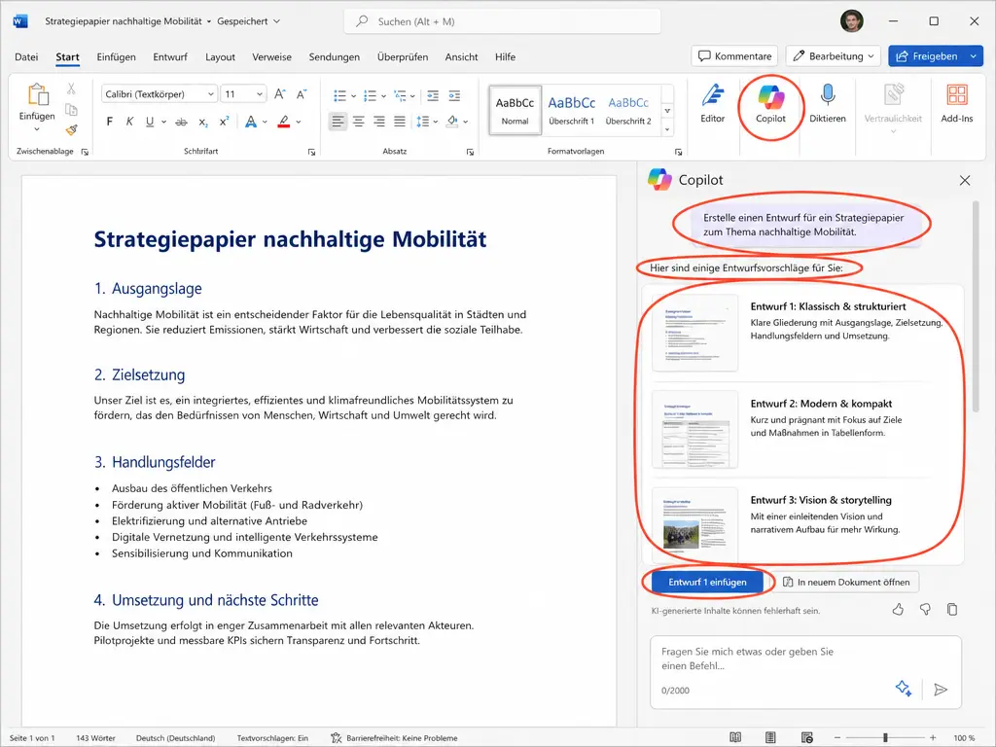Justify the paragraph text
Screen dimensions: 996x747
tap(400, 122)
